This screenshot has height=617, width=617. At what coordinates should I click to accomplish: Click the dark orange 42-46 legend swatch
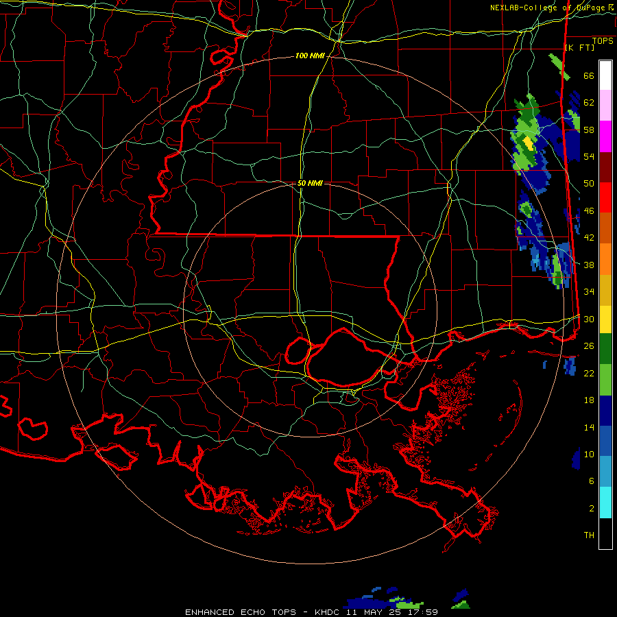(x=605, y=228)
